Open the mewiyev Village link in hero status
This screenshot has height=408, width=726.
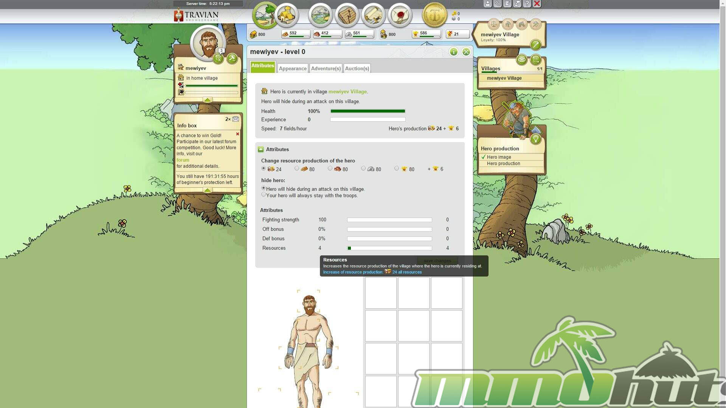point(347,92)
